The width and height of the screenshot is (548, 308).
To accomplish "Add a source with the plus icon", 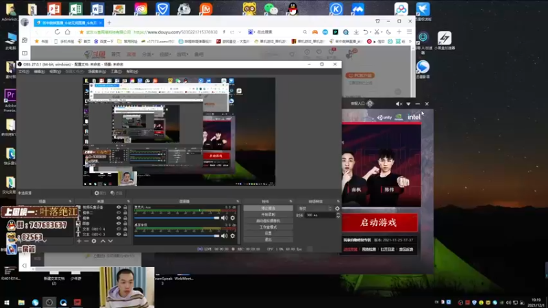I will click(x=79, y=241).
